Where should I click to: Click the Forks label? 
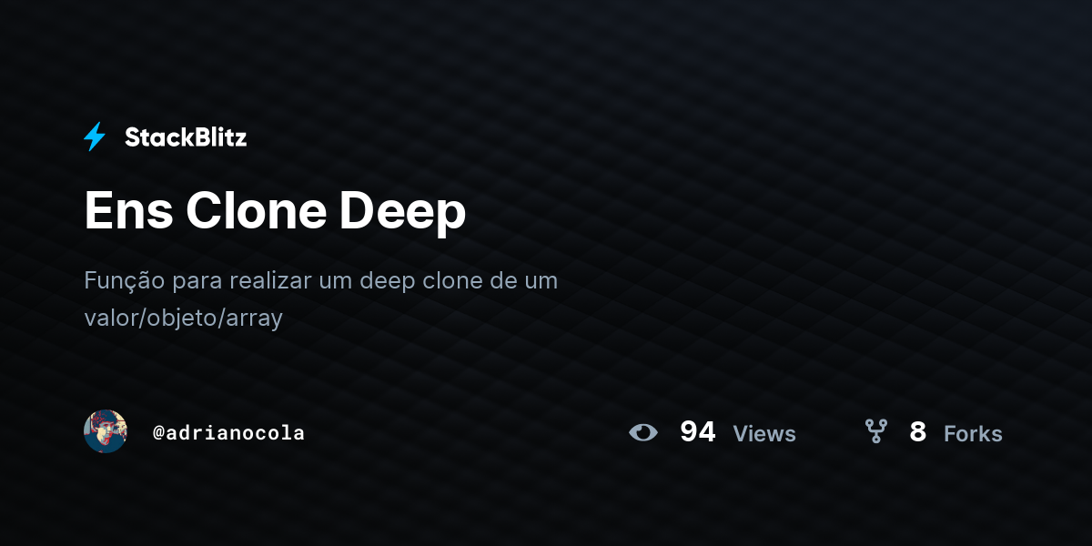[x=973, y=434]
